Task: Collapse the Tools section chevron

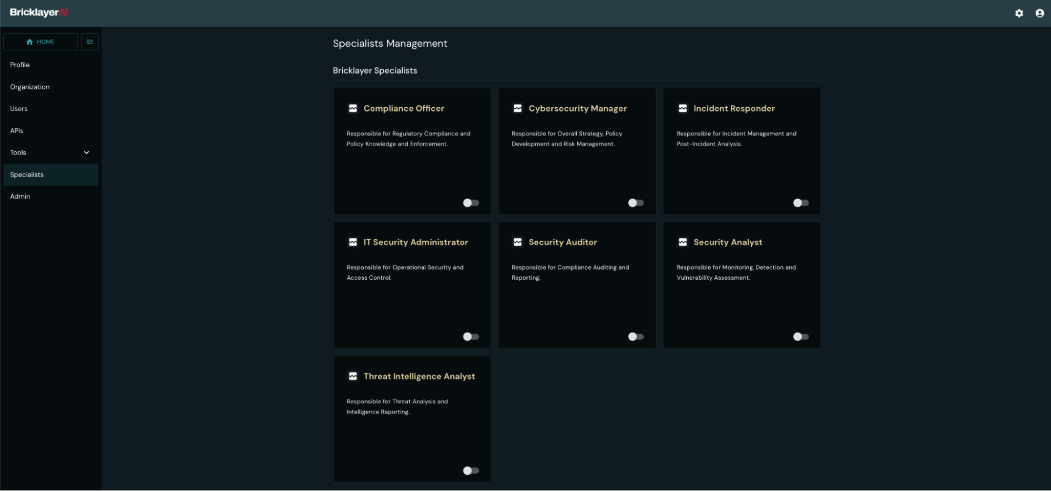Action: 87,152
